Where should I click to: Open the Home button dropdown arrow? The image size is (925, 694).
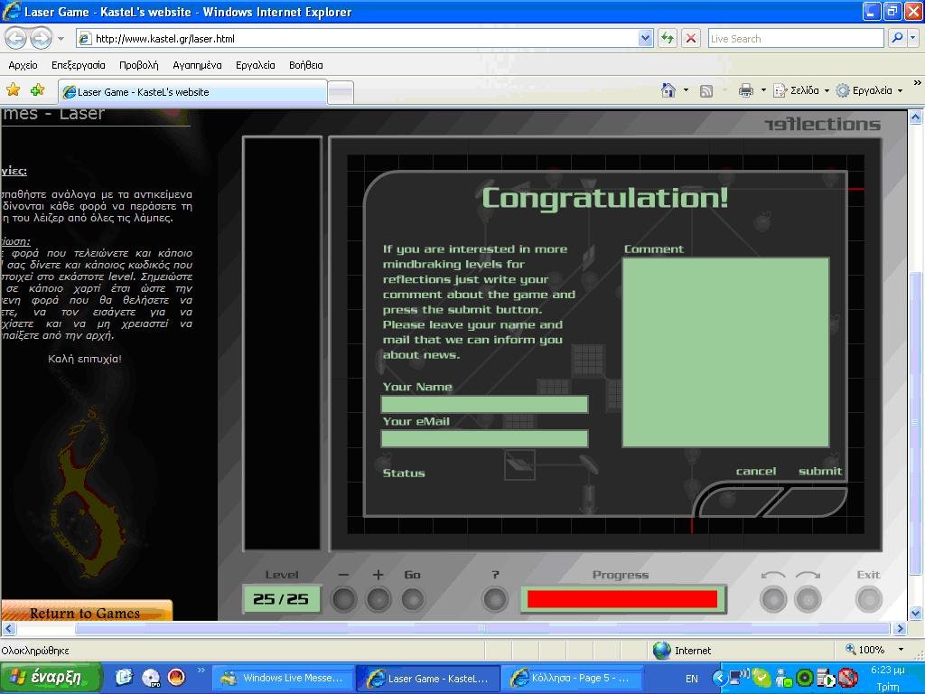tap(686, 90)
